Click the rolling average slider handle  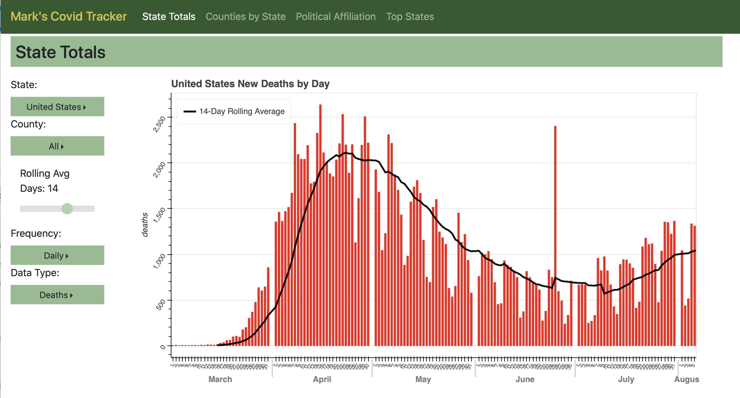point(67,209)
